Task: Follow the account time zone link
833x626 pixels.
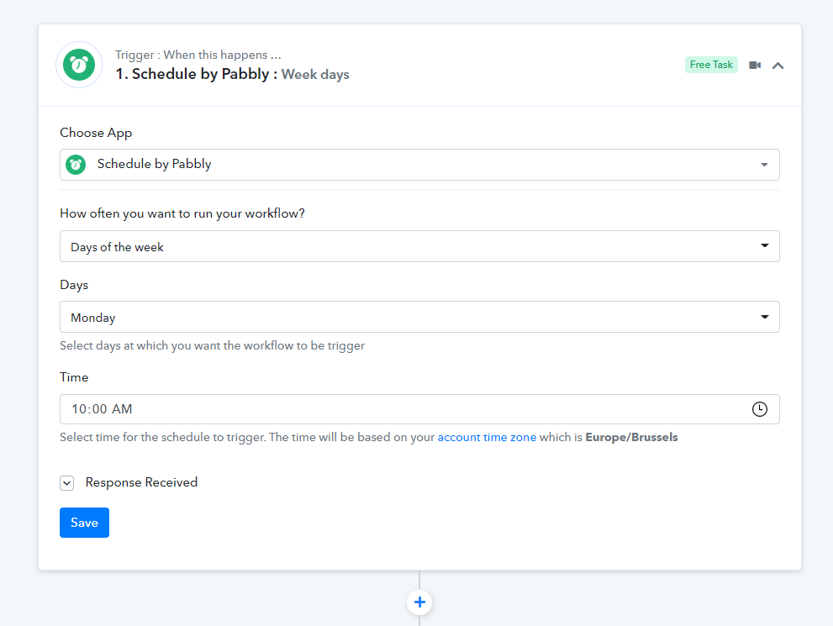Action: click(487, 437)
